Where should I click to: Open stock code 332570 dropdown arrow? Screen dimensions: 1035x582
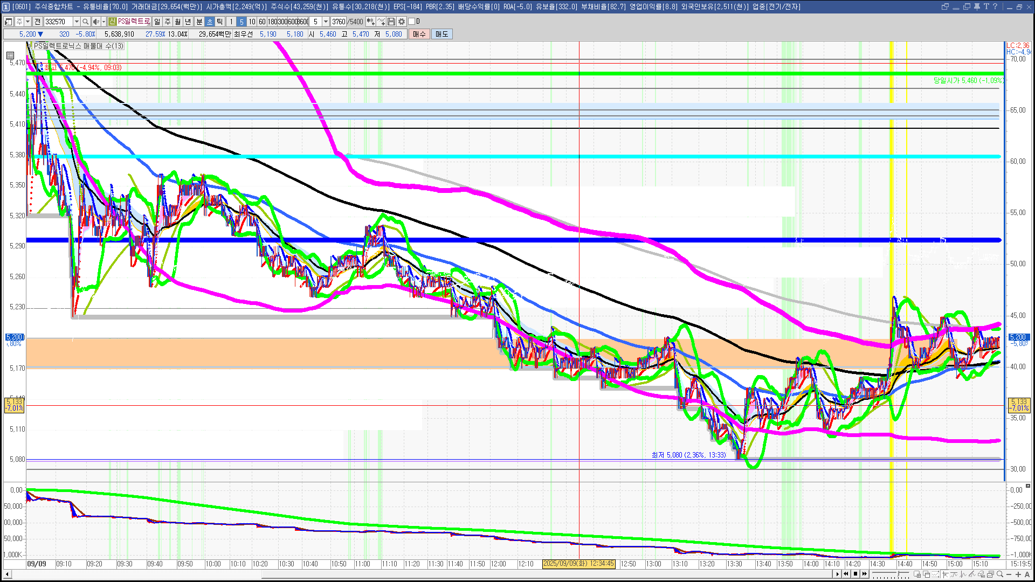coord(77,22)
